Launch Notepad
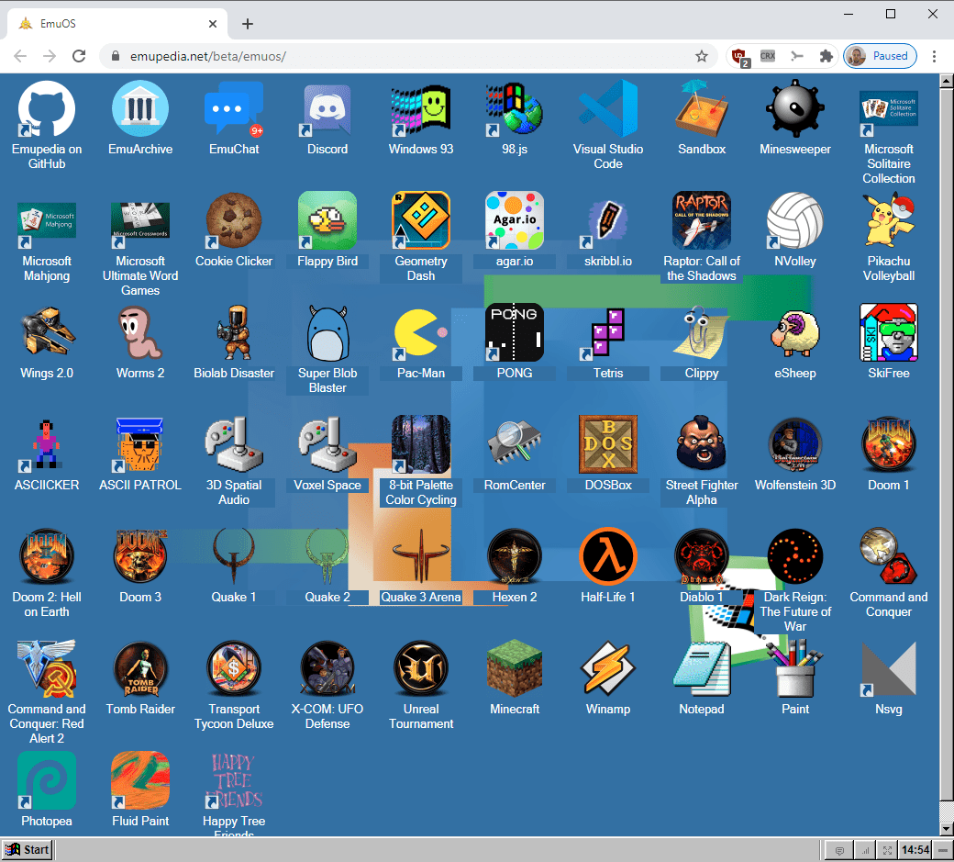Image resolution: width=954 pixels, height=862 pixels. pyautogui.click(x=702, y=668)
